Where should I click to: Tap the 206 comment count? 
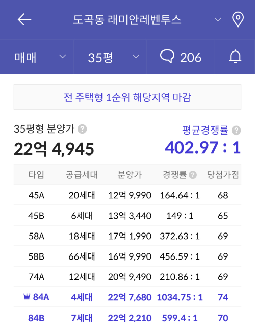pos(191,58)
